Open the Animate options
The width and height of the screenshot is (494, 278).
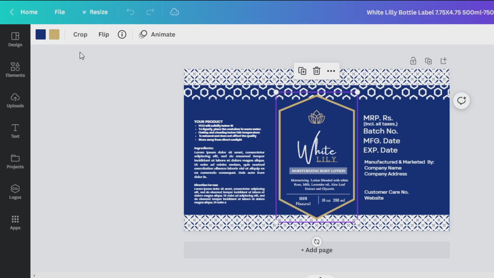coord(157,35)
